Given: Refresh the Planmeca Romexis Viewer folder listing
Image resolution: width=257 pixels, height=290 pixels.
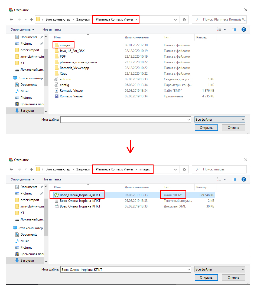Looking at the screenshot, I should point(184,19).
